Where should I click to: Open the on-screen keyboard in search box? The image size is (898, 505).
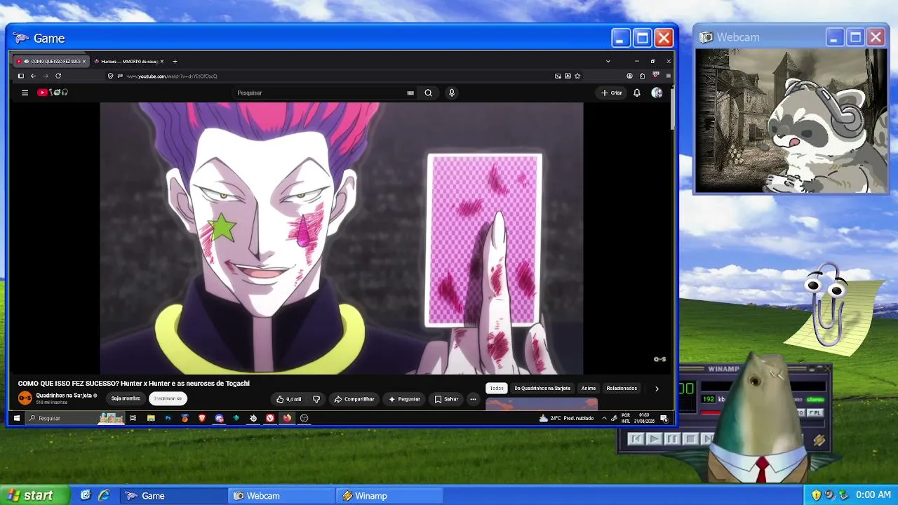coord(410,93)
